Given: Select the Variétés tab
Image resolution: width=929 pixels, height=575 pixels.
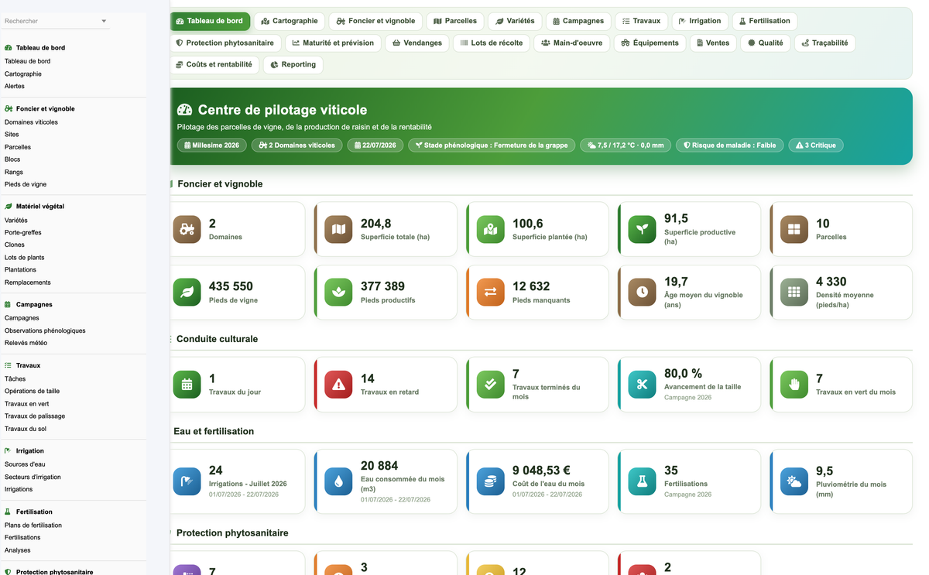Looking at the screenshot, I should 516,21.
